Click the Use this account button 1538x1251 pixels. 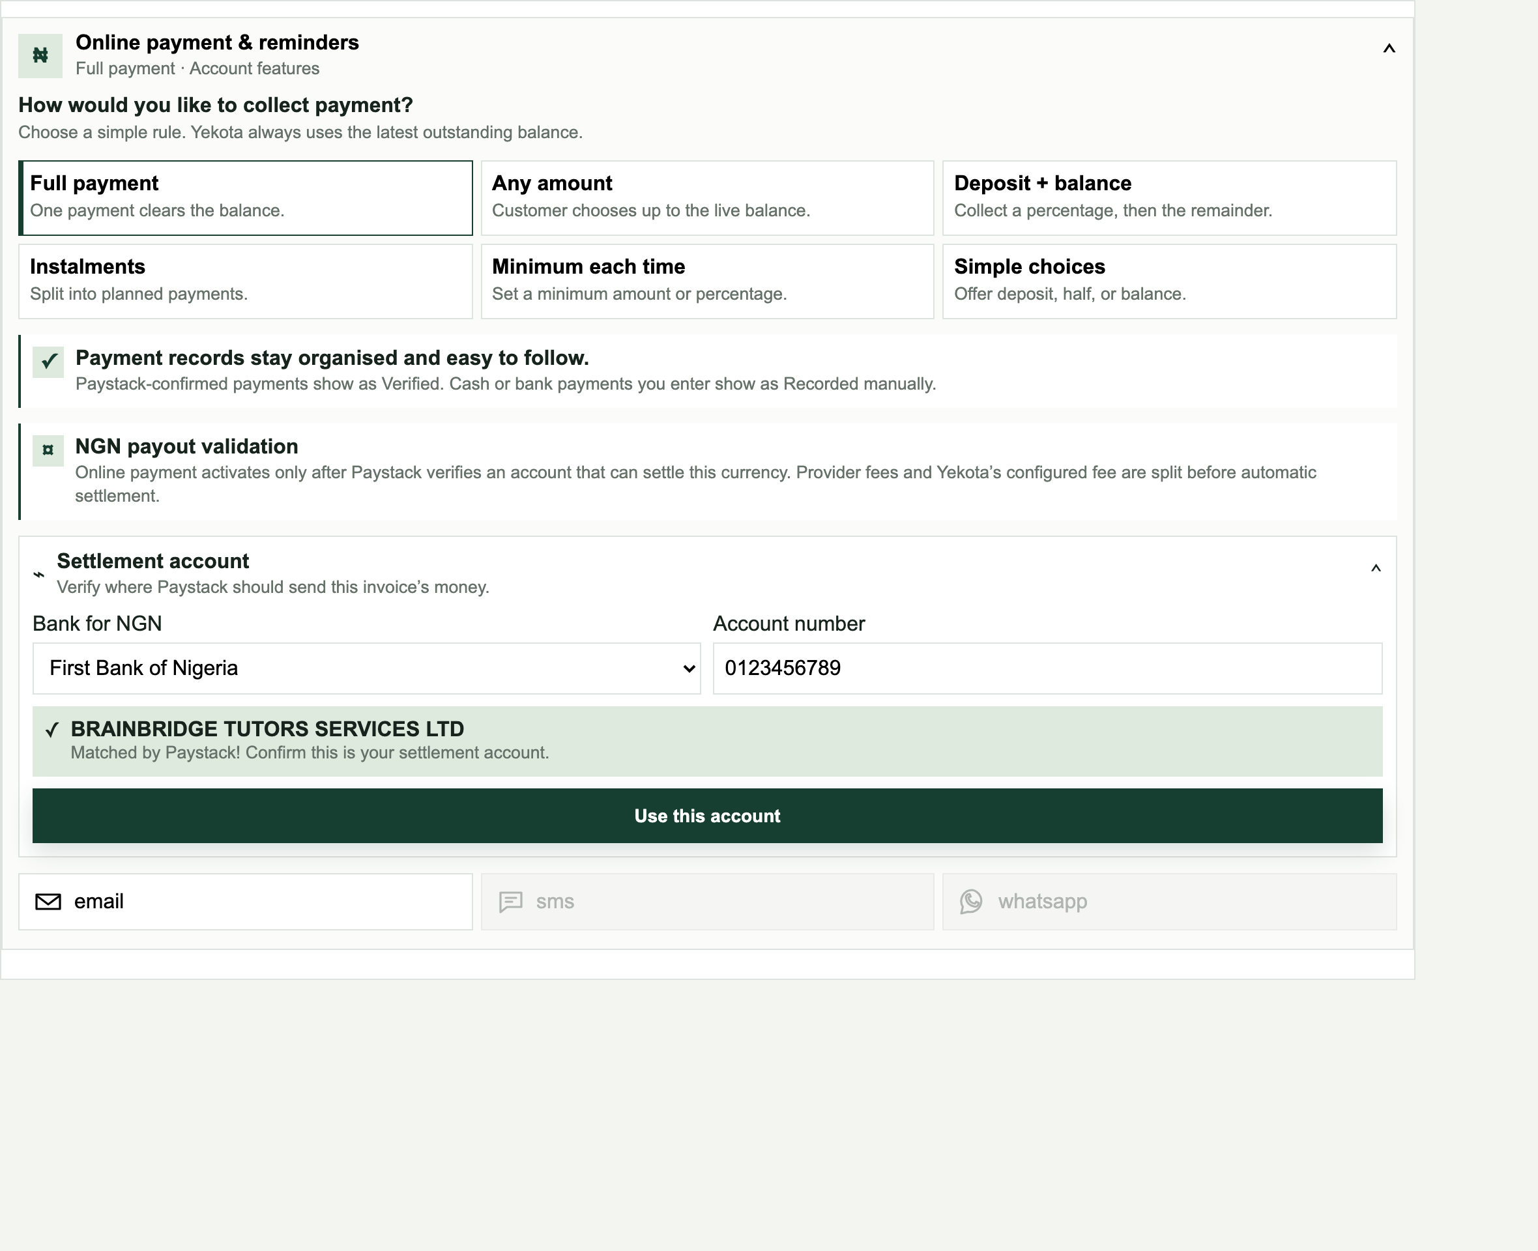[x=707, y=816]
